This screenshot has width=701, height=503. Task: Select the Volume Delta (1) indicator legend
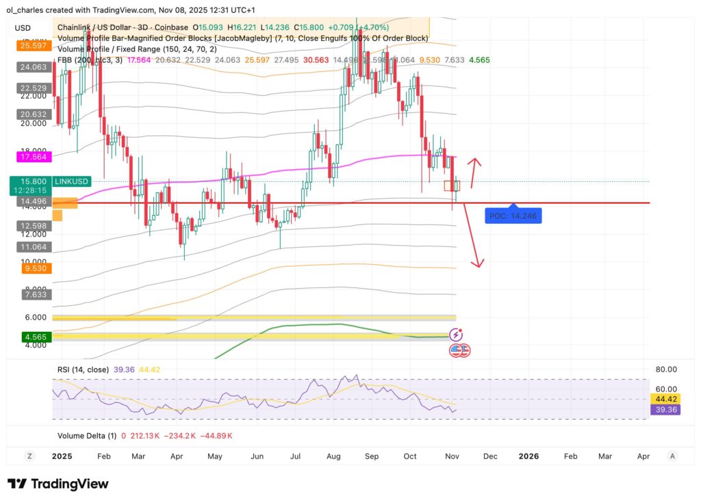(86, 435)
